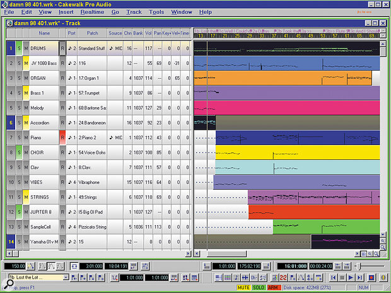Set loop to selection icon after 18:04:191
The height and width of the screenshot is (293, 391).
coord(134,266)
